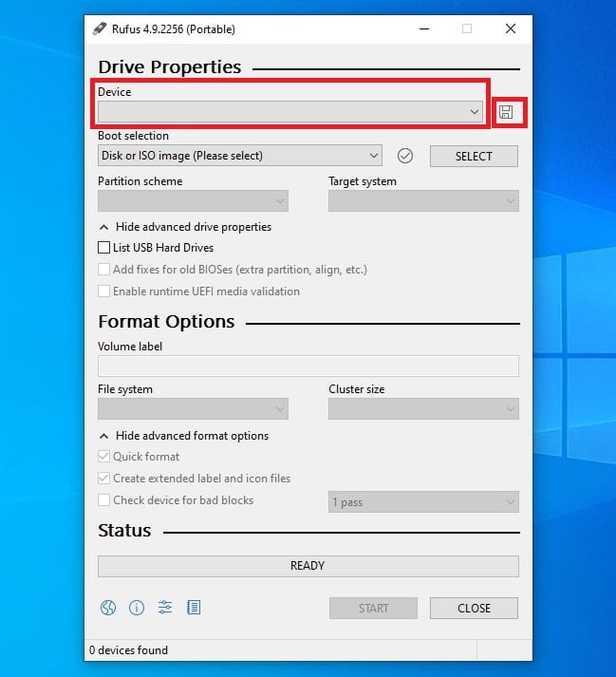Click the 'Volume label' caption
The width and height of the screenshot is (616, 677).
[x=130, y=347]
